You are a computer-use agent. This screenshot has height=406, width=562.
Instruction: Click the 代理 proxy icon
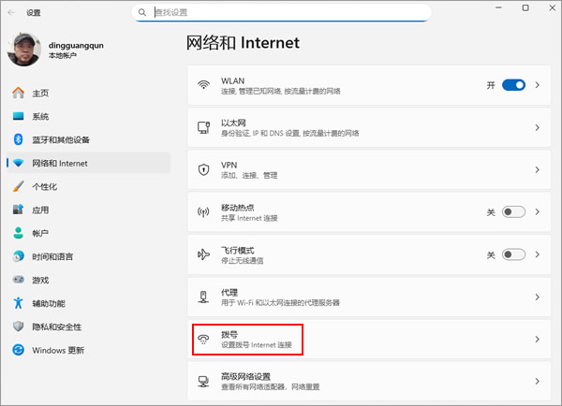coord(203,297)
